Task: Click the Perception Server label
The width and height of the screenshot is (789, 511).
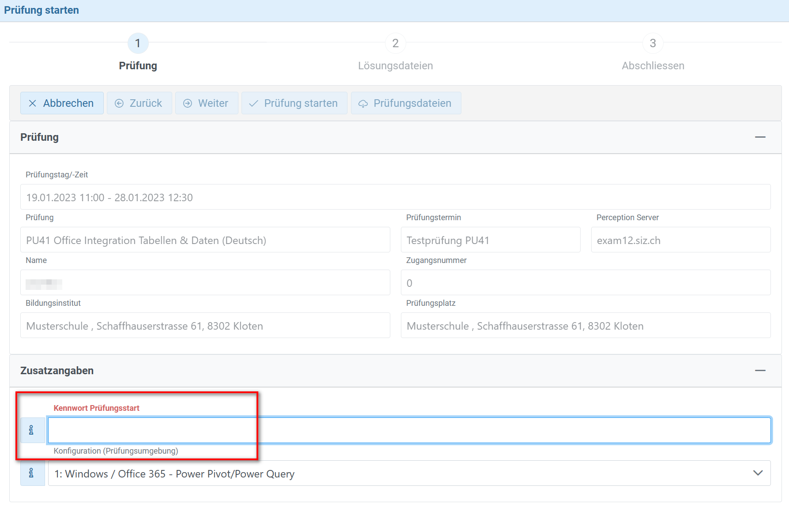Action: tap(627, 218)
